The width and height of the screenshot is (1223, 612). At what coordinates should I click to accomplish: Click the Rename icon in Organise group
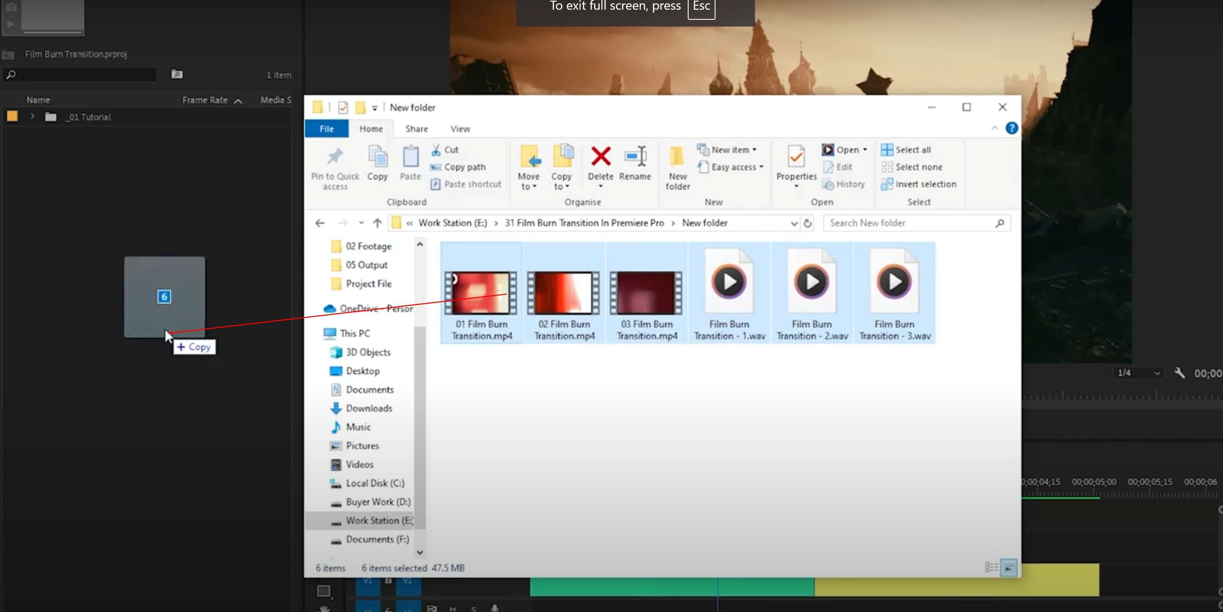coord(635,157)
